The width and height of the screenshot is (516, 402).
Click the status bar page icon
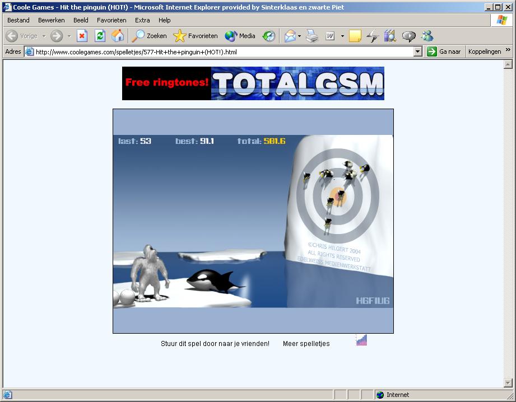pos(7,395)
